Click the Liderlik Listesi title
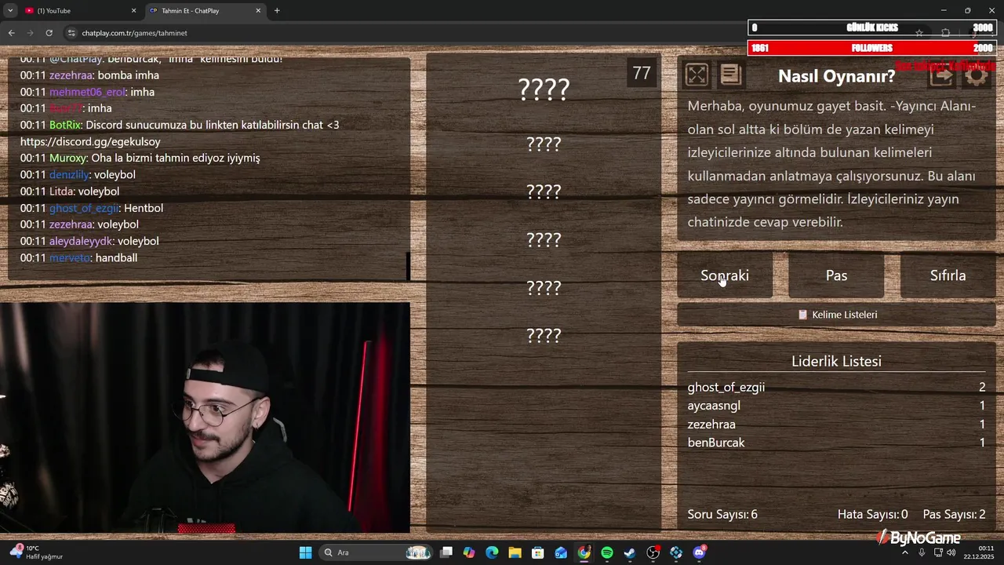 pos(836,361)
